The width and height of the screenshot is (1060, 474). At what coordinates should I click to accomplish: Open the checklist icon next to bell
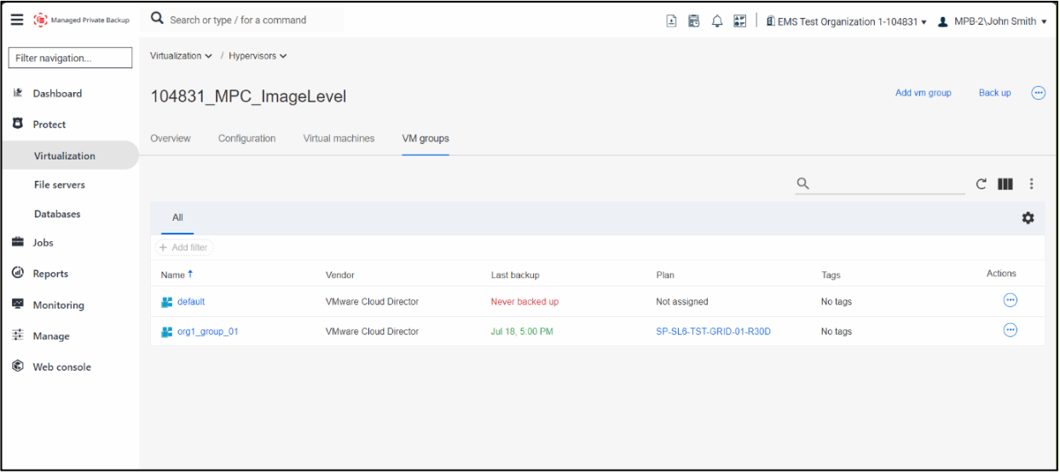739,21
